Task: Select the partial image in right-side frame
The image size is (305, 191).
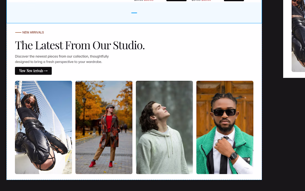Action: 298,36
